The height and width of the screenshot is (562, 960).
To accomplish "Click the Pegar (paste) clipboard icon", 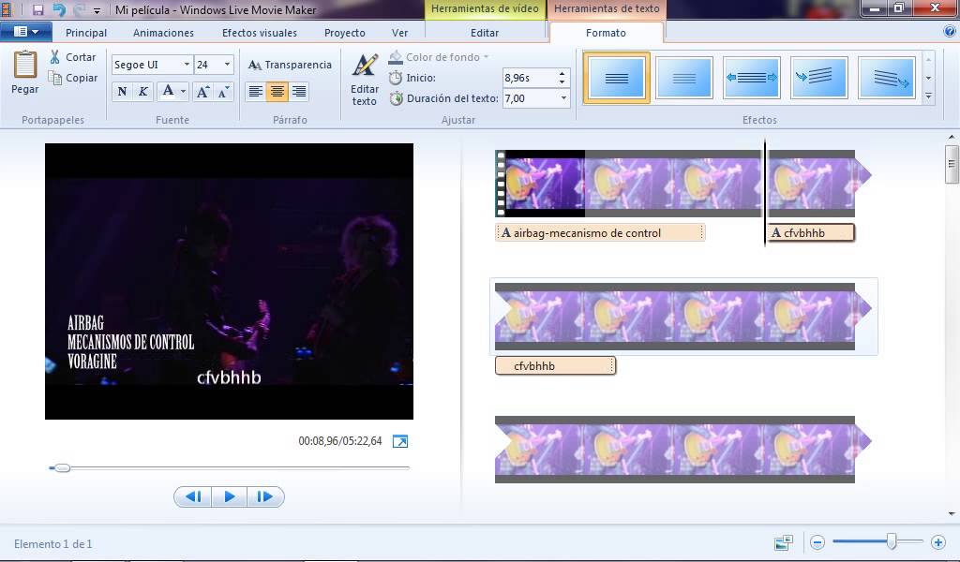I will click(x=25, y=65).
